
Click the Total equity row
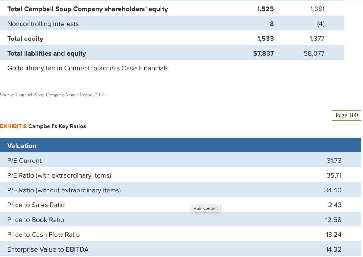[x=25, y=38]
